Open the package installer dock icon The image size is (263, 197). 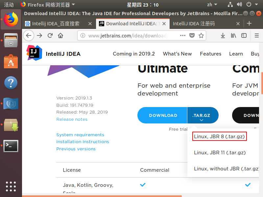(x=11, y=125)
